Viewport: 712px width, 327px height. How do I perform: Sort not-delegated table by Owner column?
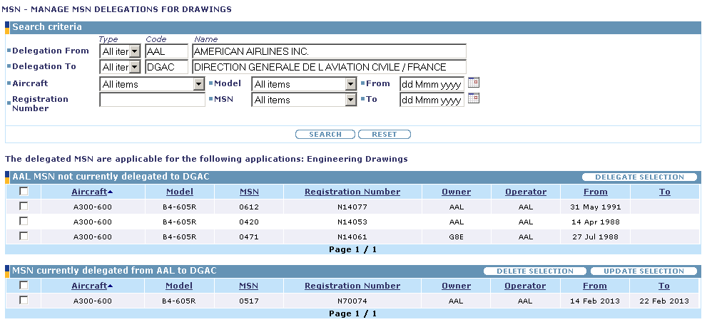point(457,192)
